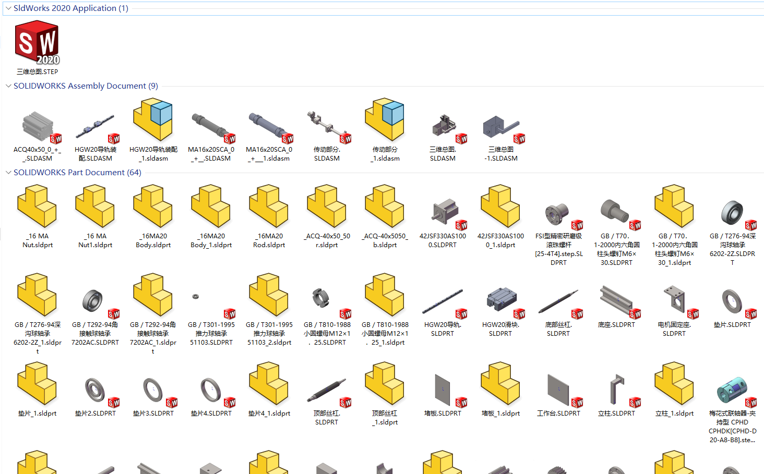Screen dimensions: 764x474
Task: Select the 堵板_1.sldprt part
Action: click(x=500, y=390)
